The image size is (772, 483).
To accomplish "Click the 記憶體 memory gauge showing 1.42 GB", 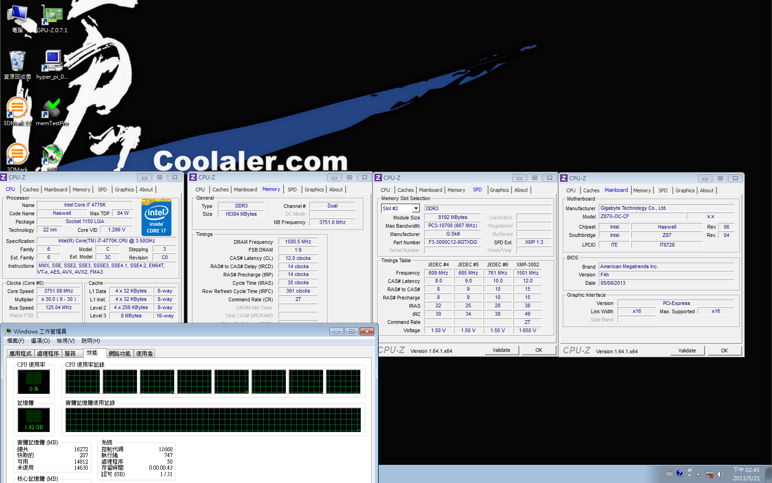I will (x=34, y=420).
